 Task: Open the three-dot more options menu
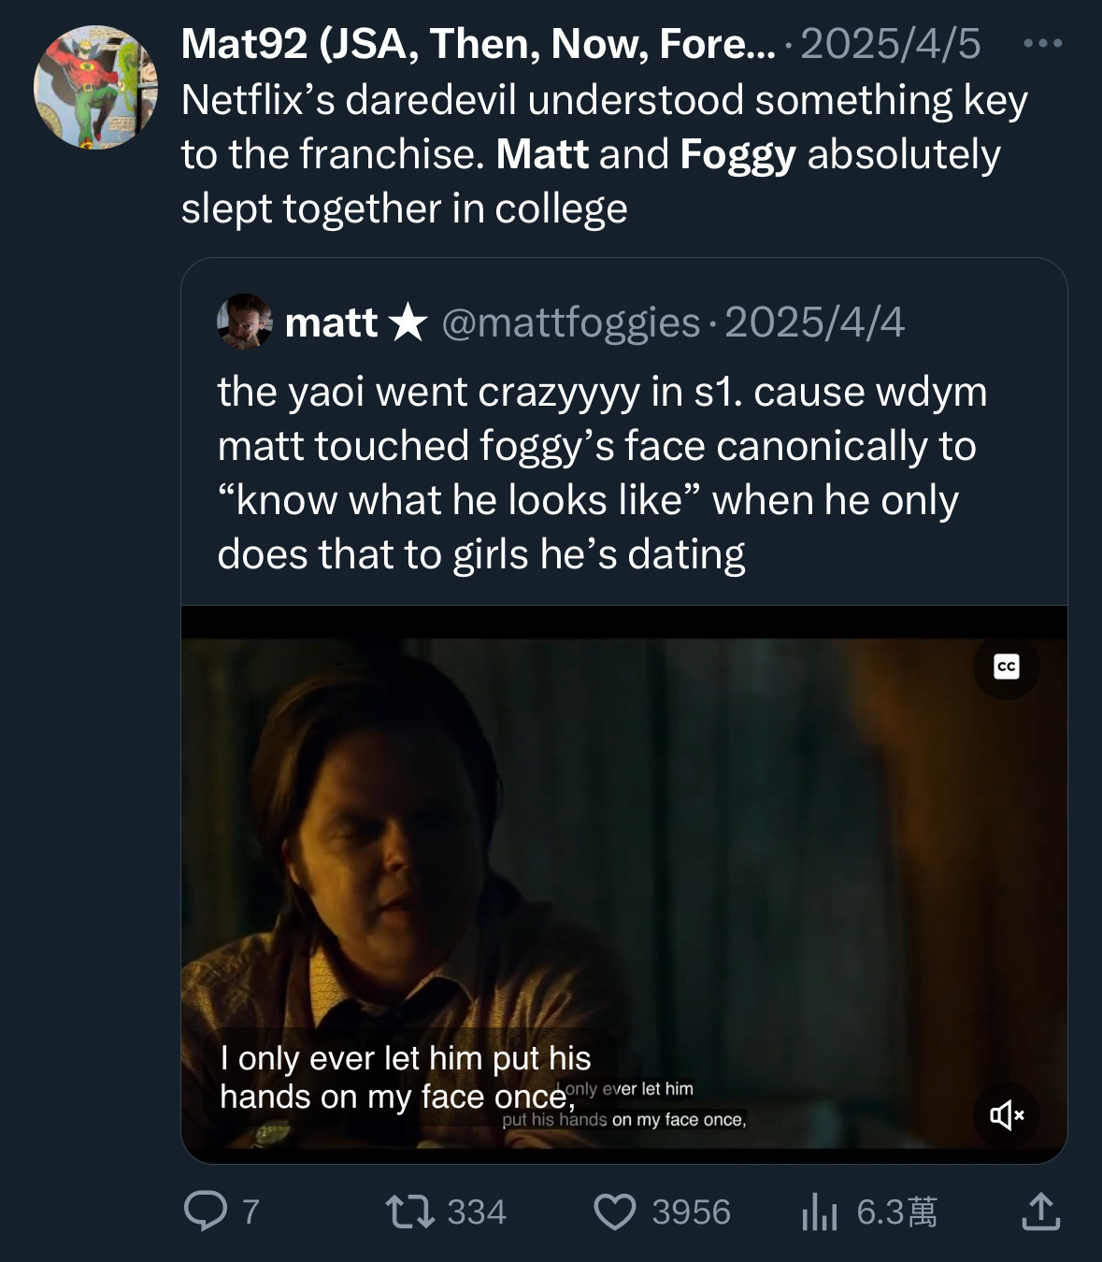(x=1042, y=43)
